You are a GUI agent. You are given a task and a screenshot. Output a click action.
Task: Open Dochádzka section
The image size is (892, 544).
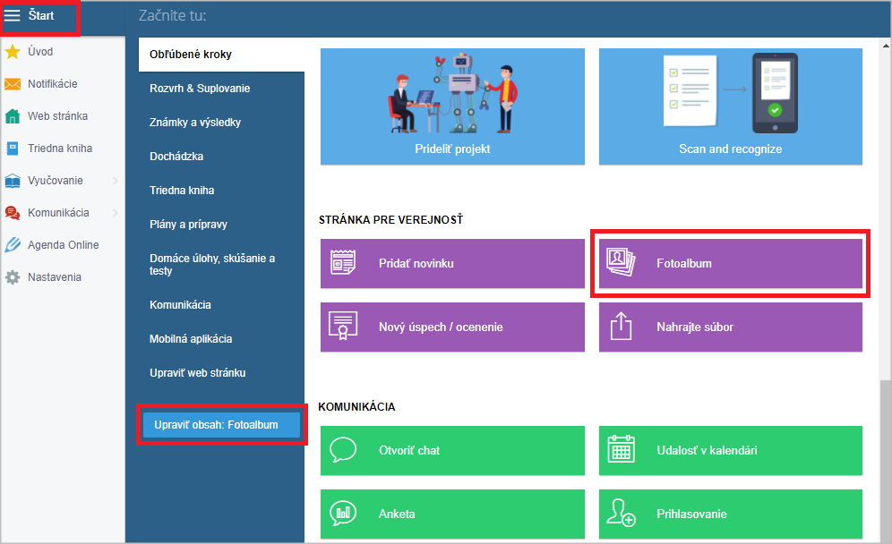[x=176, y=157]
